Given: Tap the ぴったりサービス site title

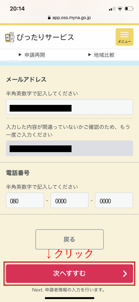Looking at the screenshot, I should click(x=45, y=37).
